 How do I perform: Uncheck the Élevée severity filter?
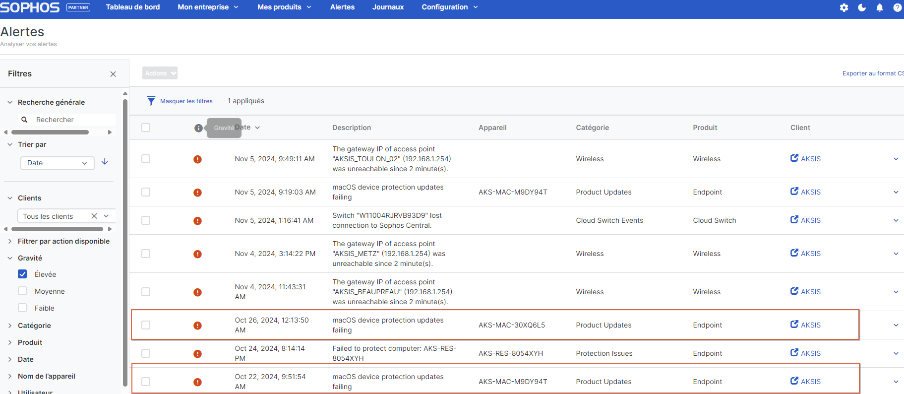click(x=22, y=274)
